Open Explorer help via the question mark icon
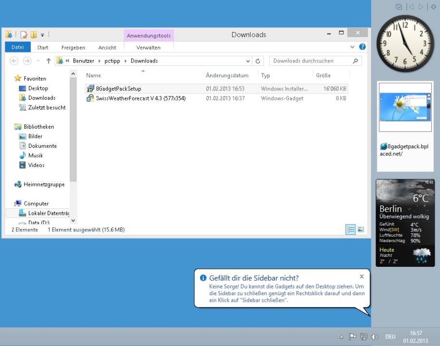Screen dimensions: 440x346 click(x=363, y=47)
